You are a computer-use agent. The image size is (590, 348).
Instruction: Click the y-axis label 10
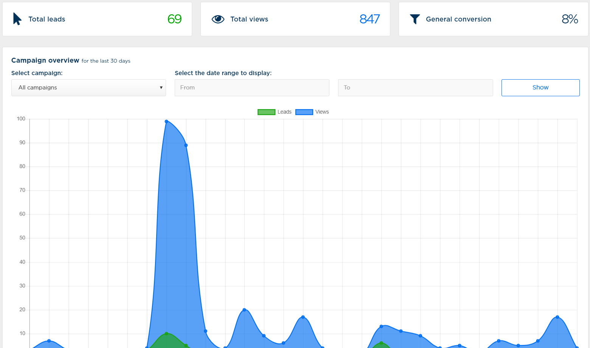(x=23, y=333)
